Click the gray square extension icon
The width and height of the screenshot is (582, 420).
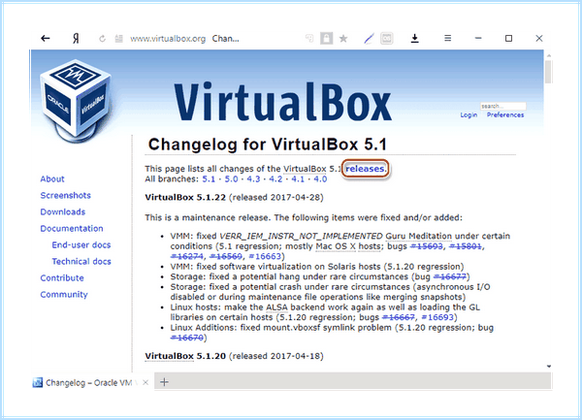click(x=386, y=38)
